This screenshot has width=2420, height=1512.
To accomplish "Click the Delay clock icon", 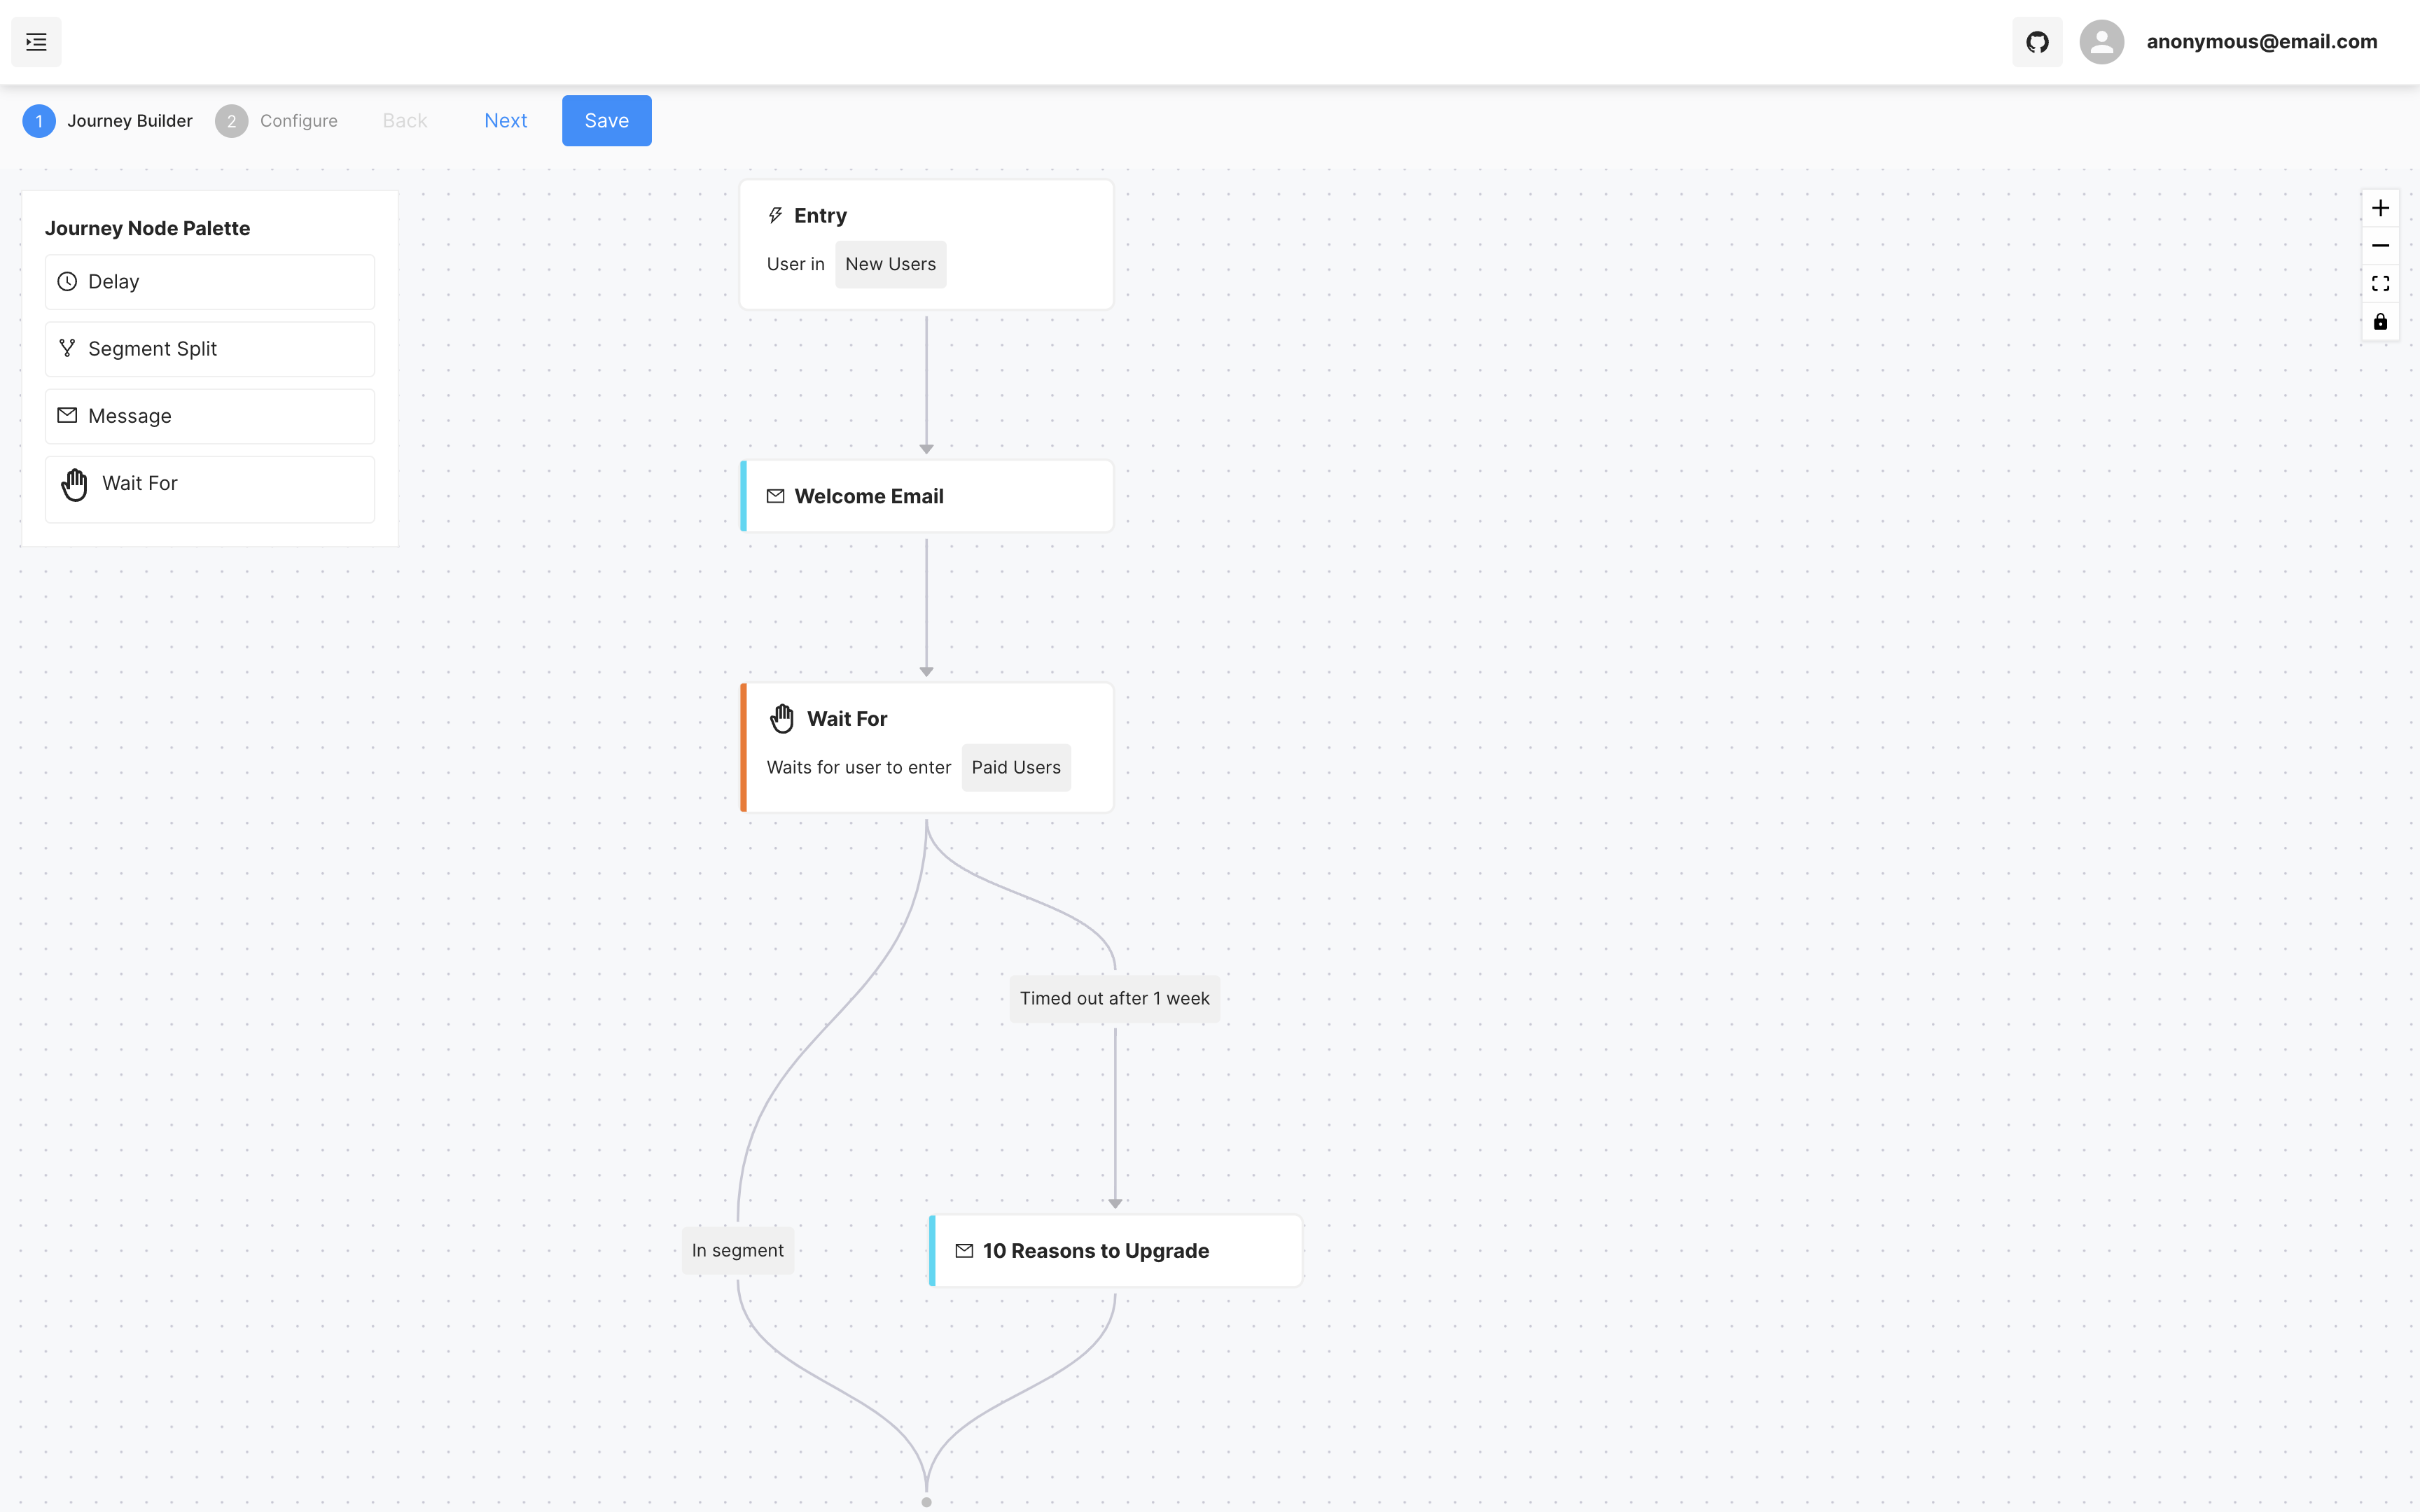I will click(67, 282).
